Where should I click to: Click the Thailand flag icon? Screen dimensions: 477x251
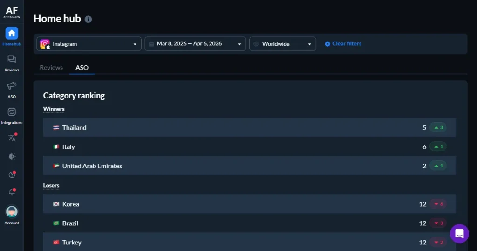[x=56, y=128]
